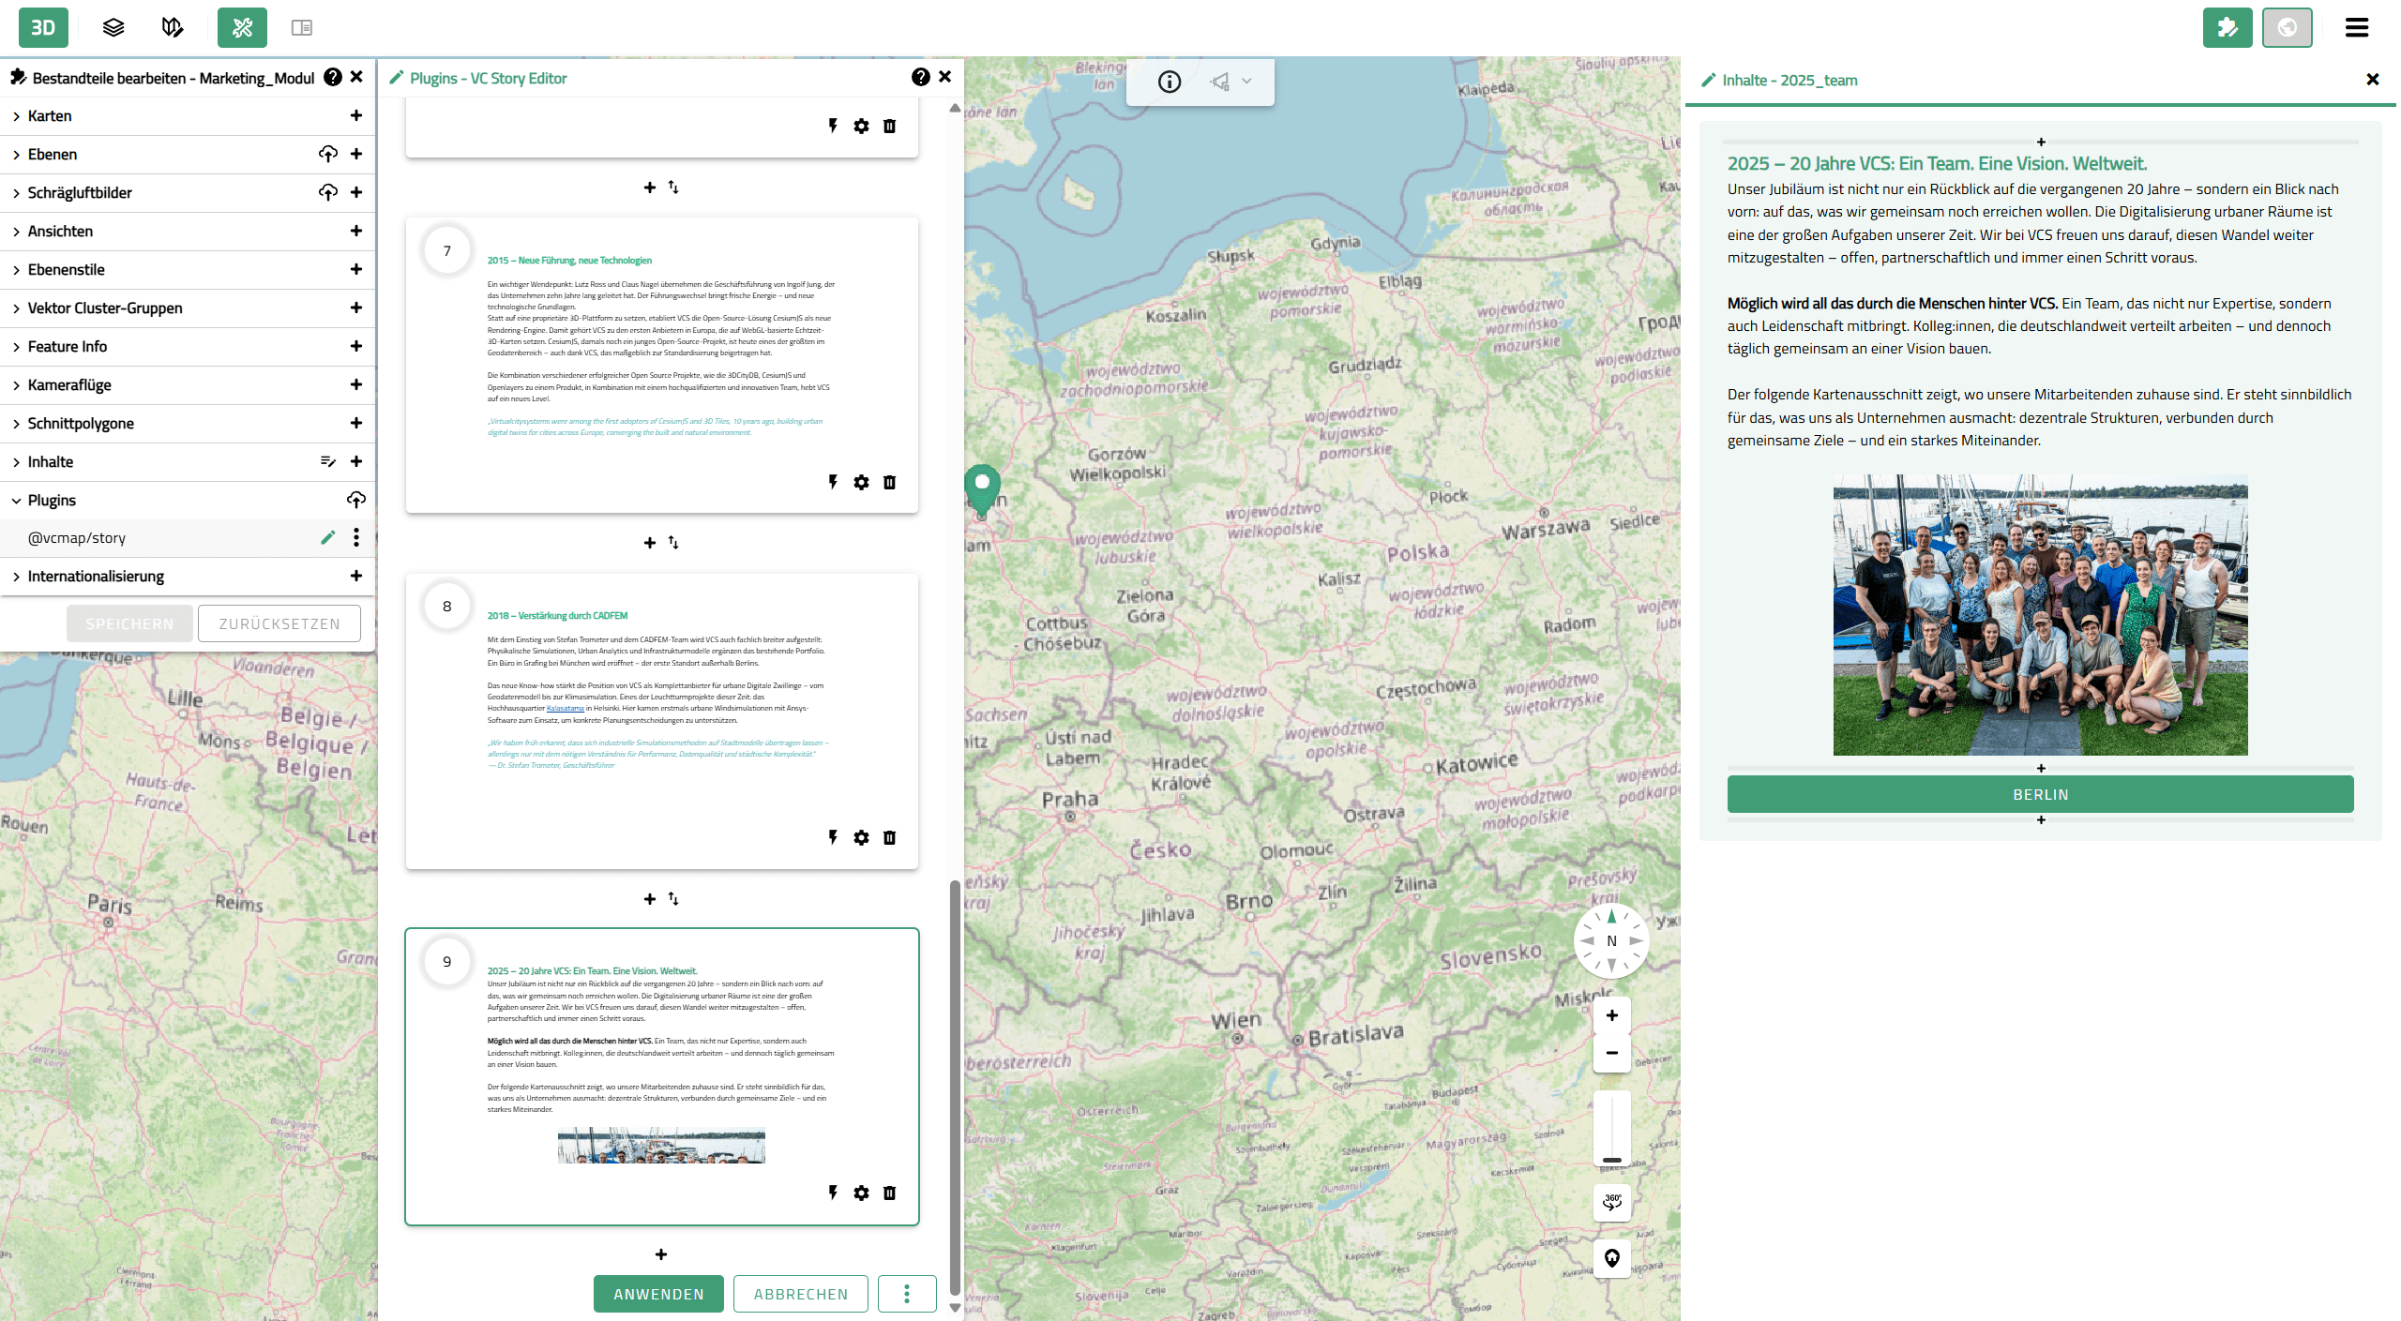The width and height of the screenshot is (2401, 1321).
Task: Add new chapter after card 9
Action: [661, 1254]
